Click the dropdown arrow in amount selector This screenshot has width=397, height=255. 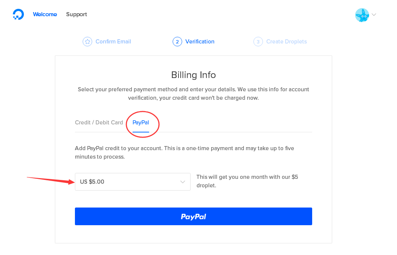[183, 182]
